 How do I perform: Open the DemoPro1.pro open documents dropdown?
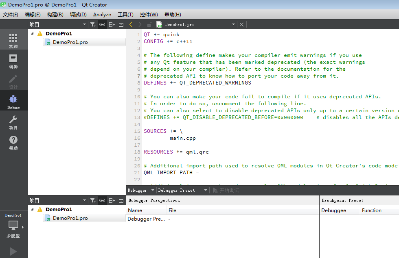pyautogui.click(x=233, y=24)
